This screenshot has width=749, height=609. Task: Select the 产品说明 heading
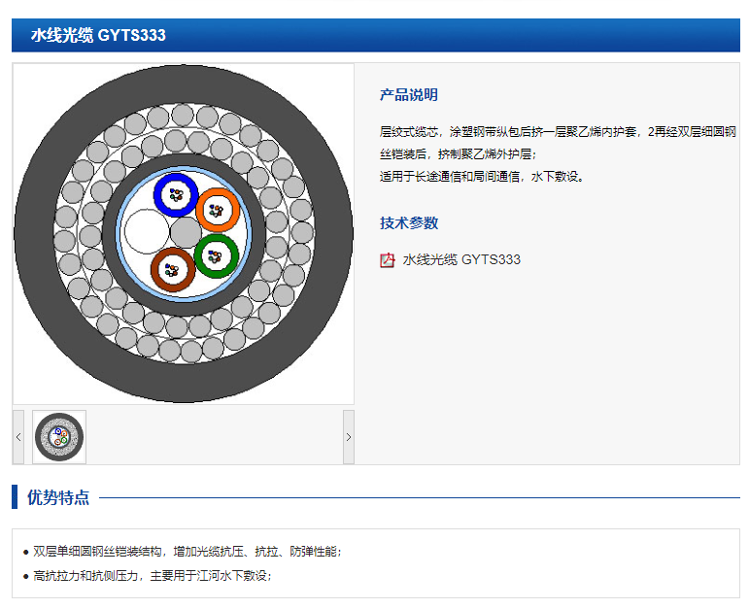tap(408, 95)
